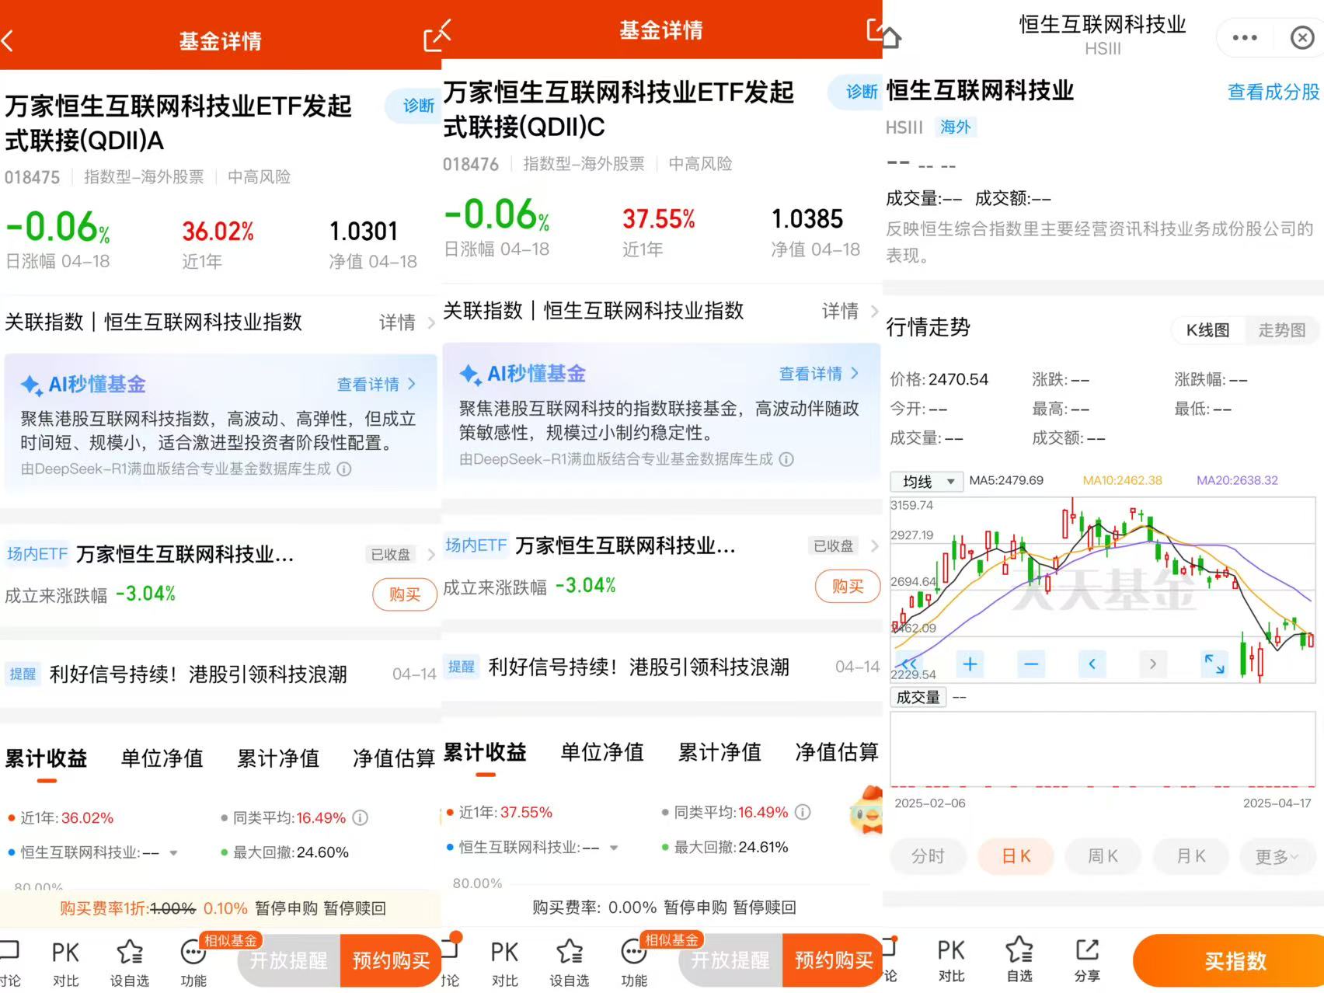The image size is (1324, 993).
Task: Tap PK 对比 in index panel
Action: (951, 960)
